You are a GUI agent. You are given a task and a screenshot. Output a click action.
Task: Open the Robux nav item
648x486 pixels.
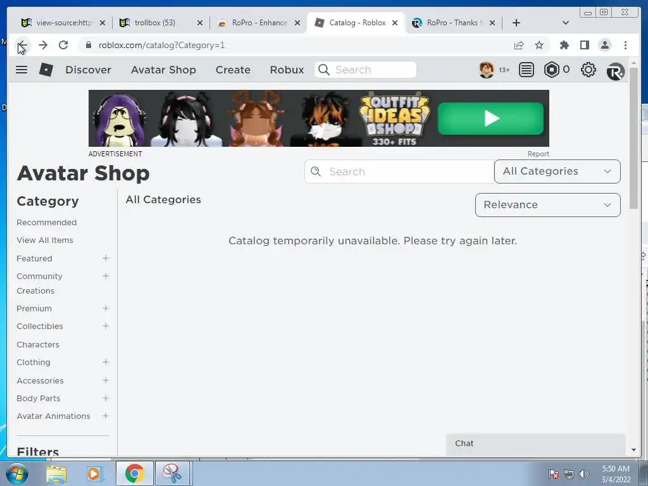(287, 70)
